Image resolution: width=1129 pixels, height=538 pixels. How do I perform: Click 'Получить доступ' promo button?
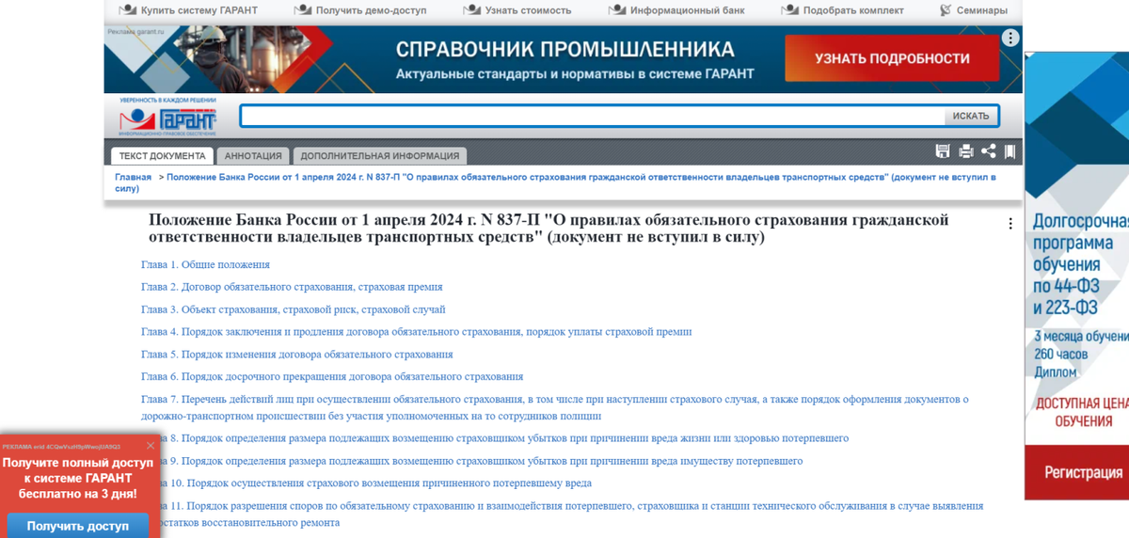(77, 526)
